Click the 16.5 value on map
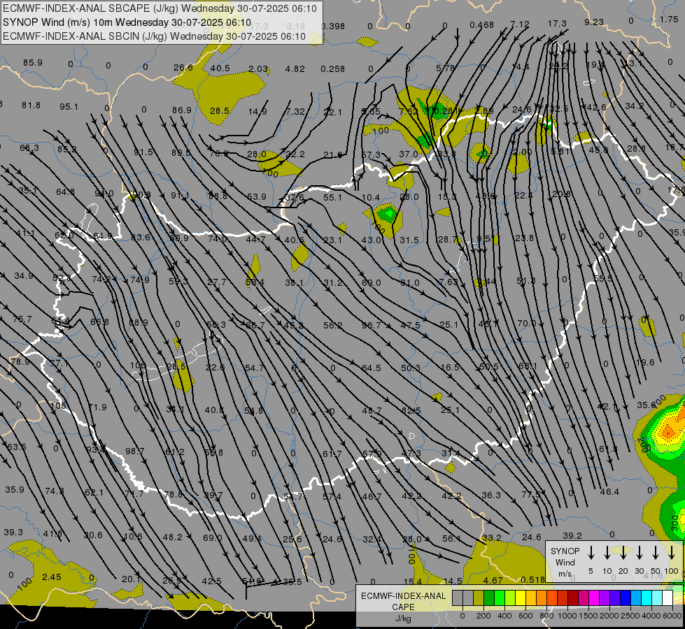Image resolution: width=685 pixels, height=629 pixels. tap(450, 368)
